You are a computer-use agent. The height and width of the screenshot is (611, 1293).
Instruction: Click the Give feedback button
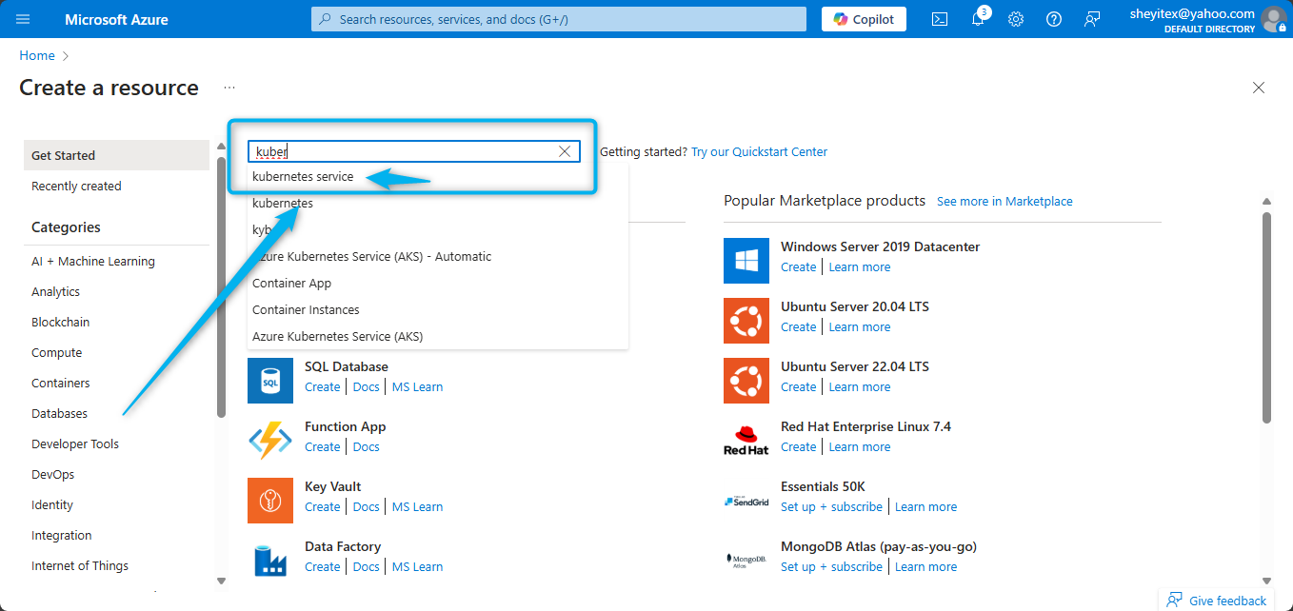[x=1218, y=601]
